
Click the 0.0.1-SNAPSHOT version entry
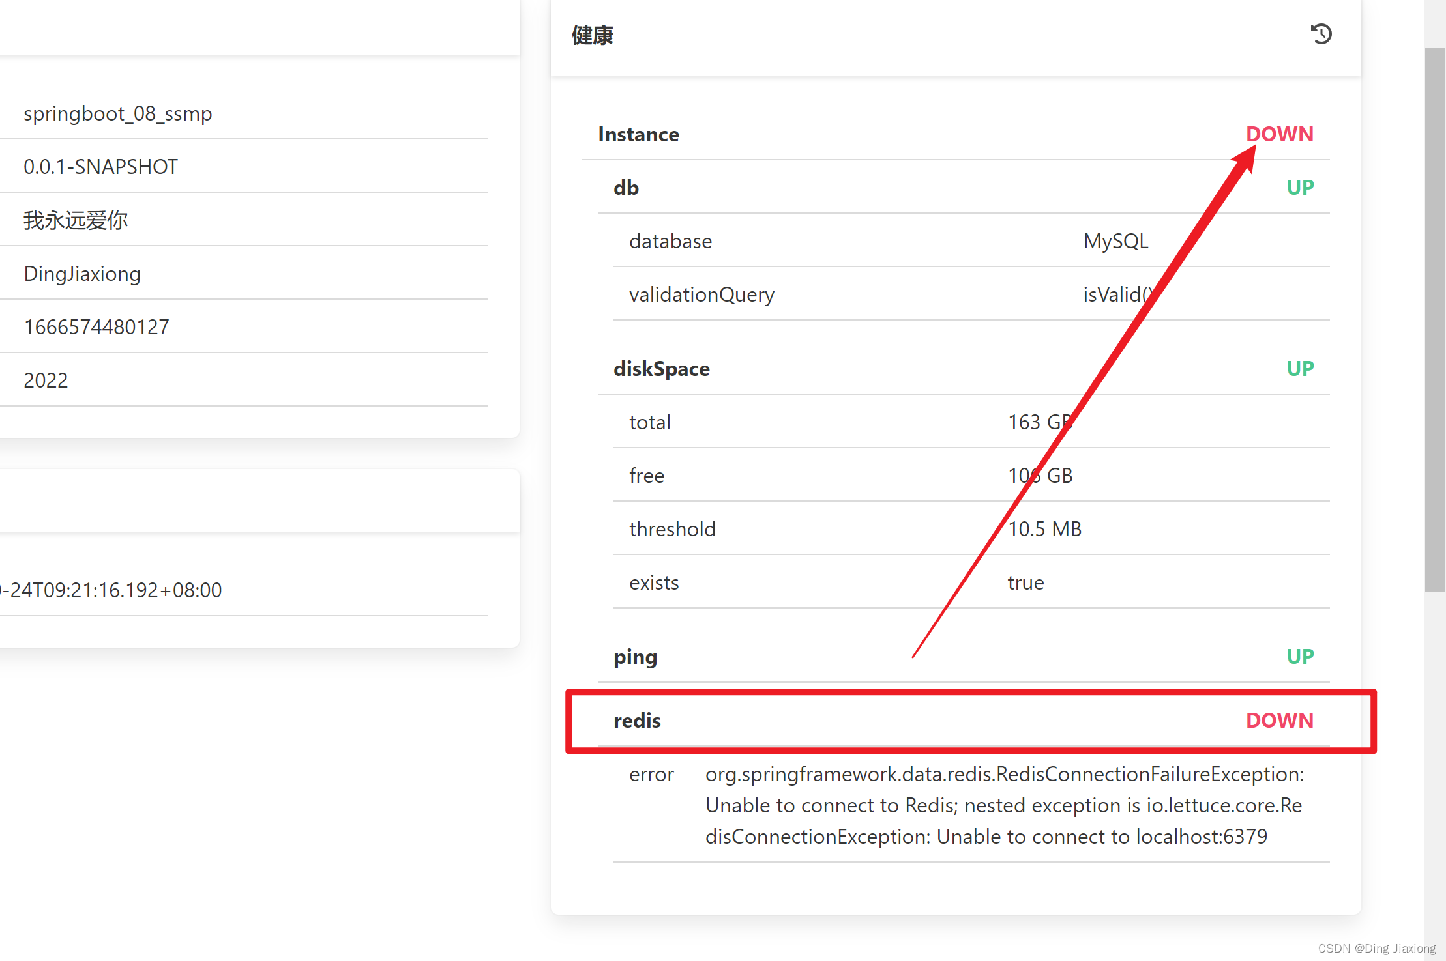(100, 167)
